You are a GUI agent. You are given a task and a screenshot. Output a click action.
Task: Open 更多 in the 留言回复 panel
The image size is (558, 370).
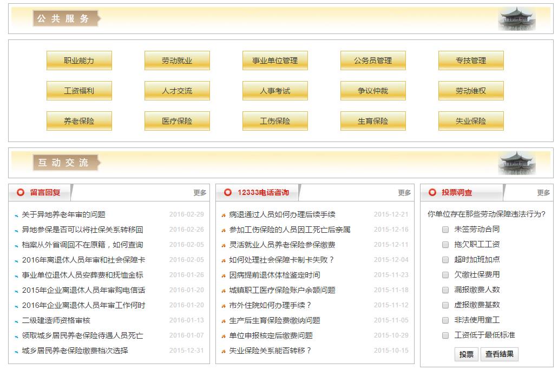pyautogui.click(x=200, y=193)
